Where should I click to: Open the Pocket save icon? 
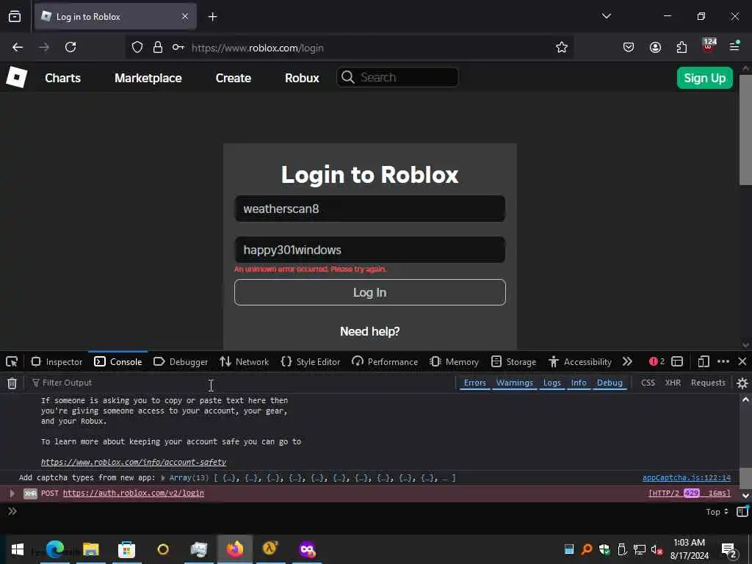(629, 47)
